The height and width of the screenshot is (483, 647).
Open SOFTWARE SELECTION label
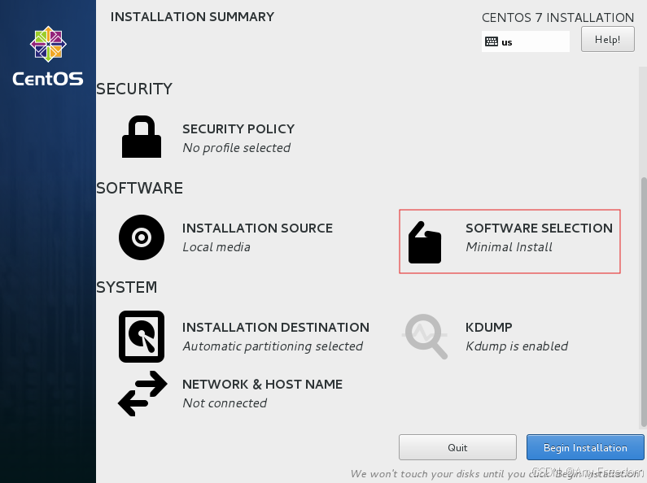click(x=539, y=228)
